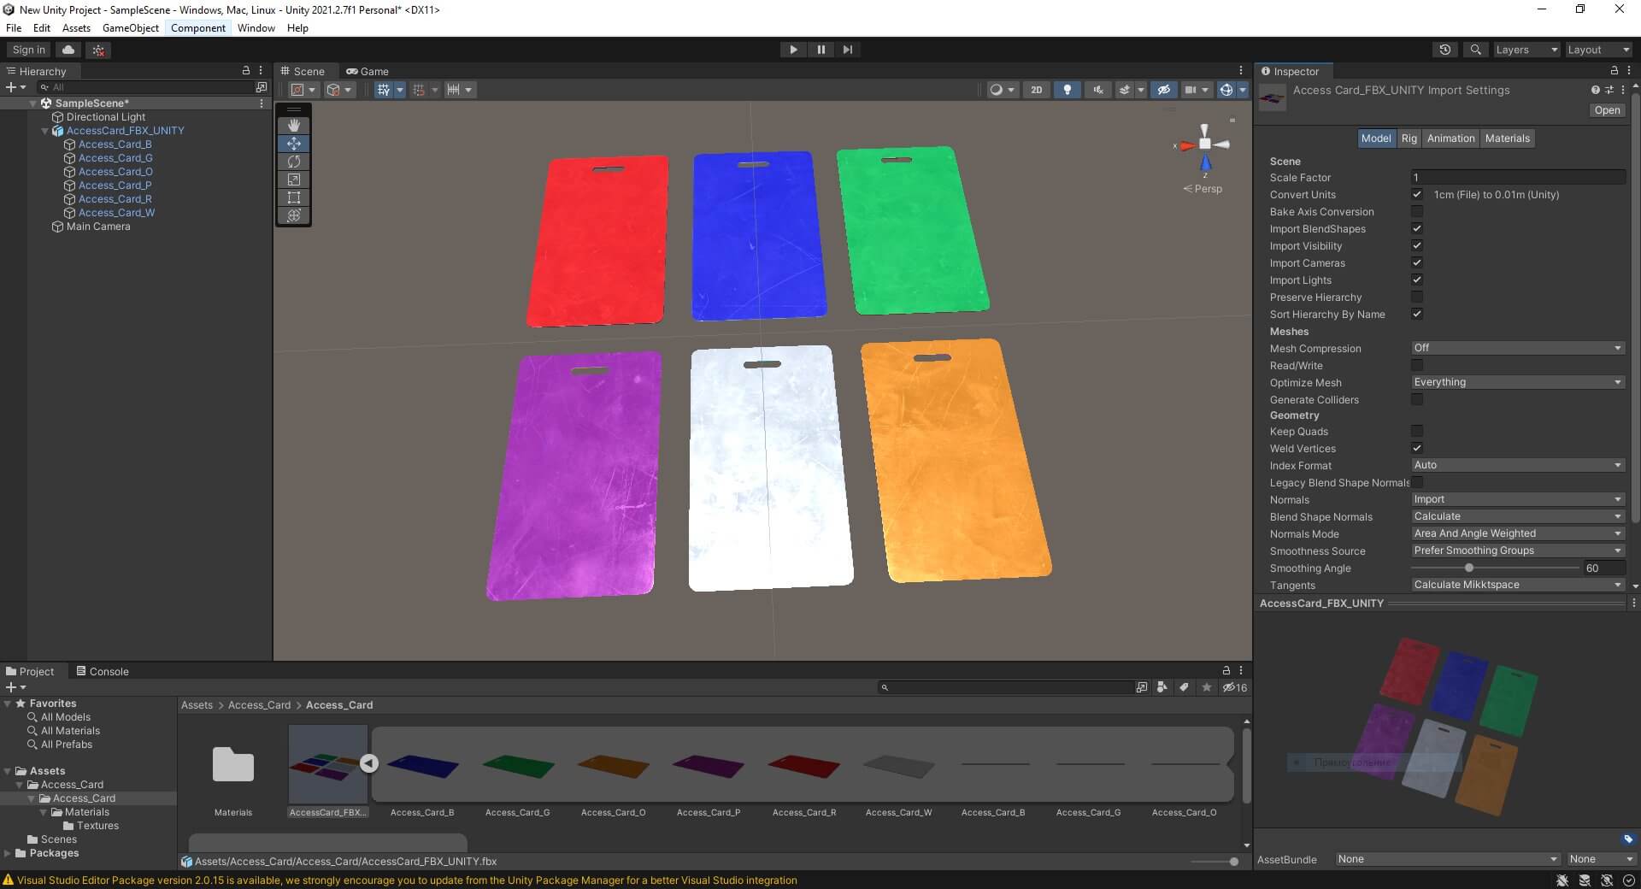The image size is (1641, 889).
Task: Select the Rotate tool
Action: tap(294, 162)
